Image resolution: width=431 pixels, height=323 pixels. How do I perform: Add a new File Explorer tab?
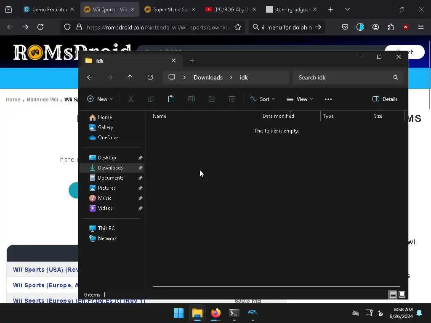[x=192, y=61]
